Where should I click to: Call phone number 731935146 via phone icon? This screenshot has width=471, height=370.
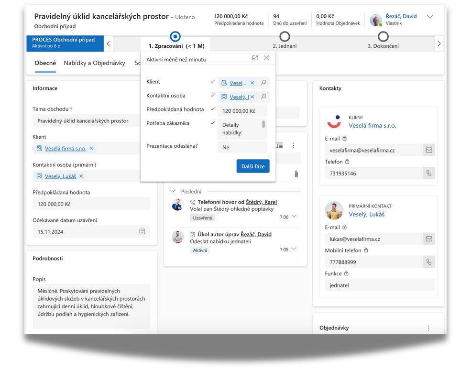point(429,173)
